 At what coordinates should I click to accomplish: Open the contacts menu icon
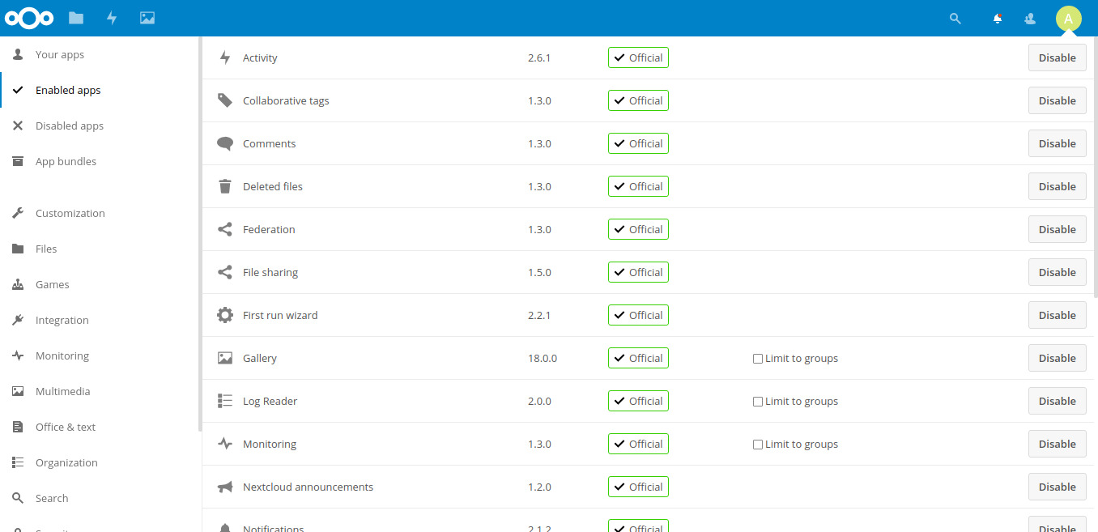(1030, 19)
